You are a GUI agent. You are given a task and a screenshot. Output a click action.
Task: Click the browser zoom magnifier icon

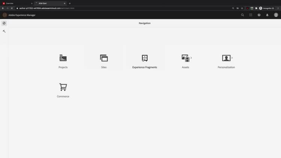[x=233, y=8]
